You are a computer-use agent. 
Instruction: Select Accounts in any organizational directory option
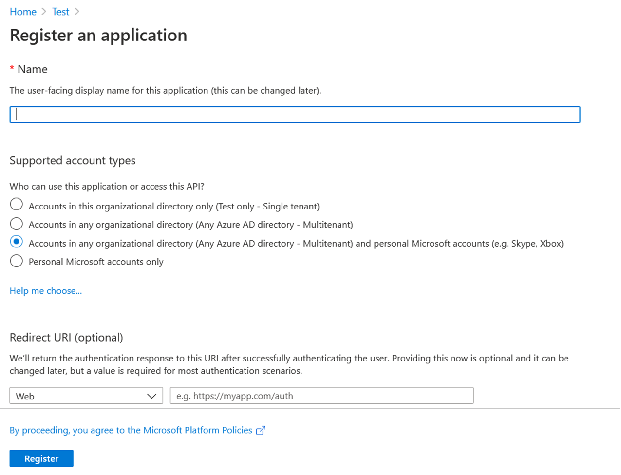(x=16, y=223)
